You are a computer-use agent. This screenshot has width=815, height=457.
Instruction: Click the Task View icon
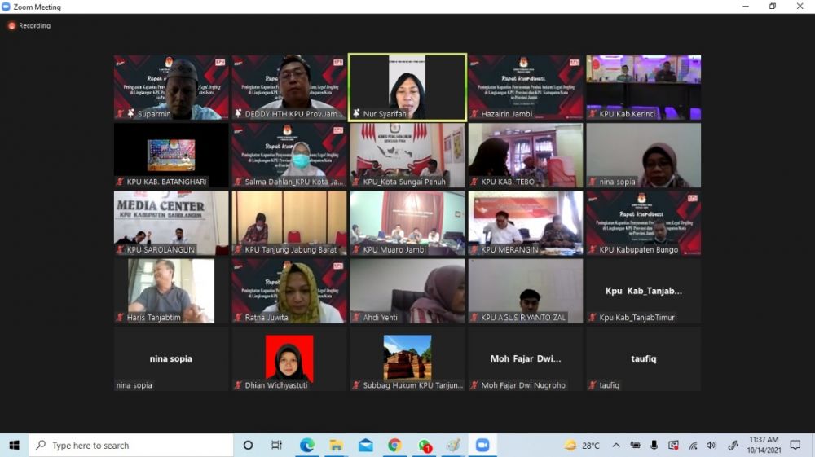(276, 445)
